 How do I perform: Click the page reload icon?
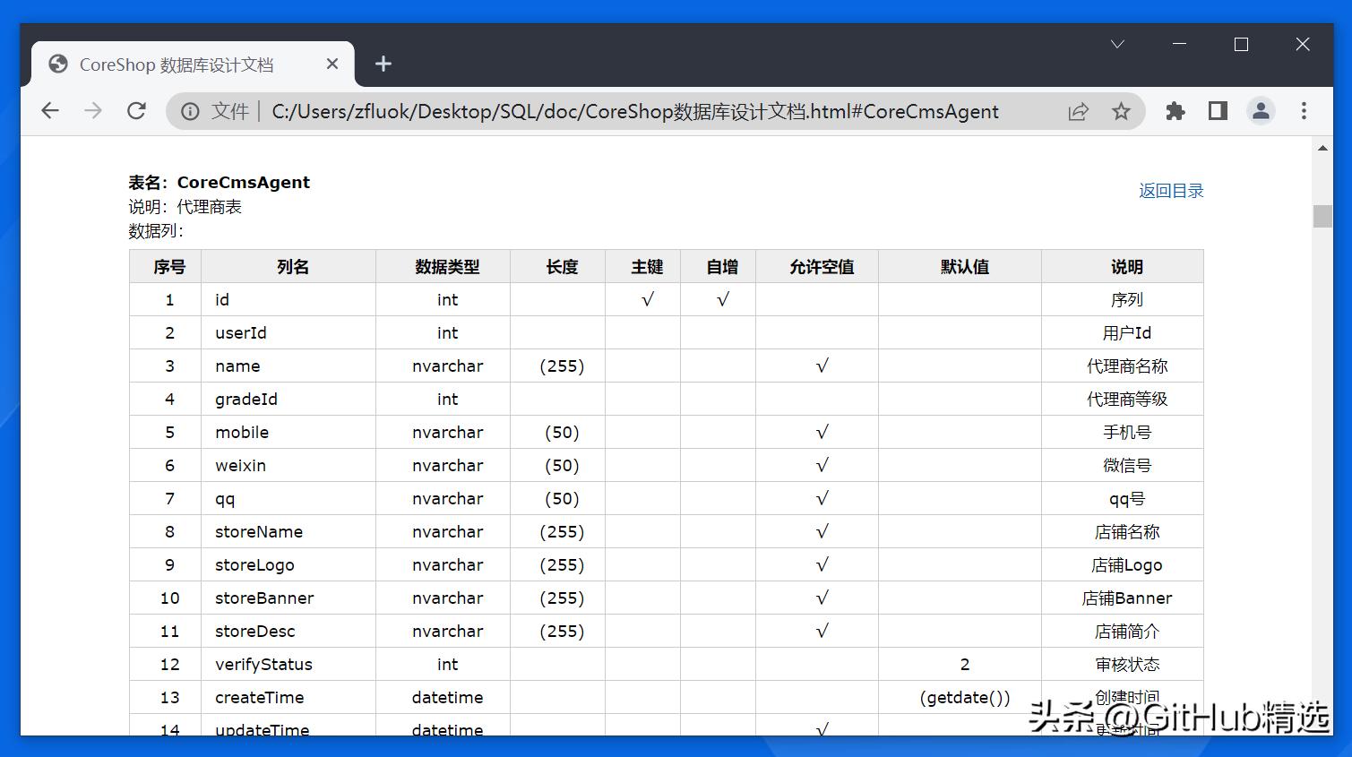(x=136, y=111)
